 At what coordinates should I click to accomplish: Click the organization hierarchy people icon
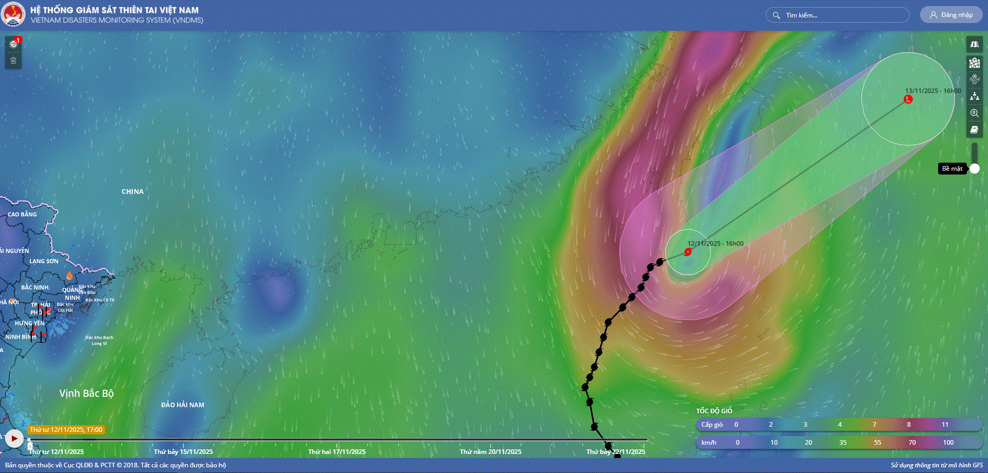point(974,96)
